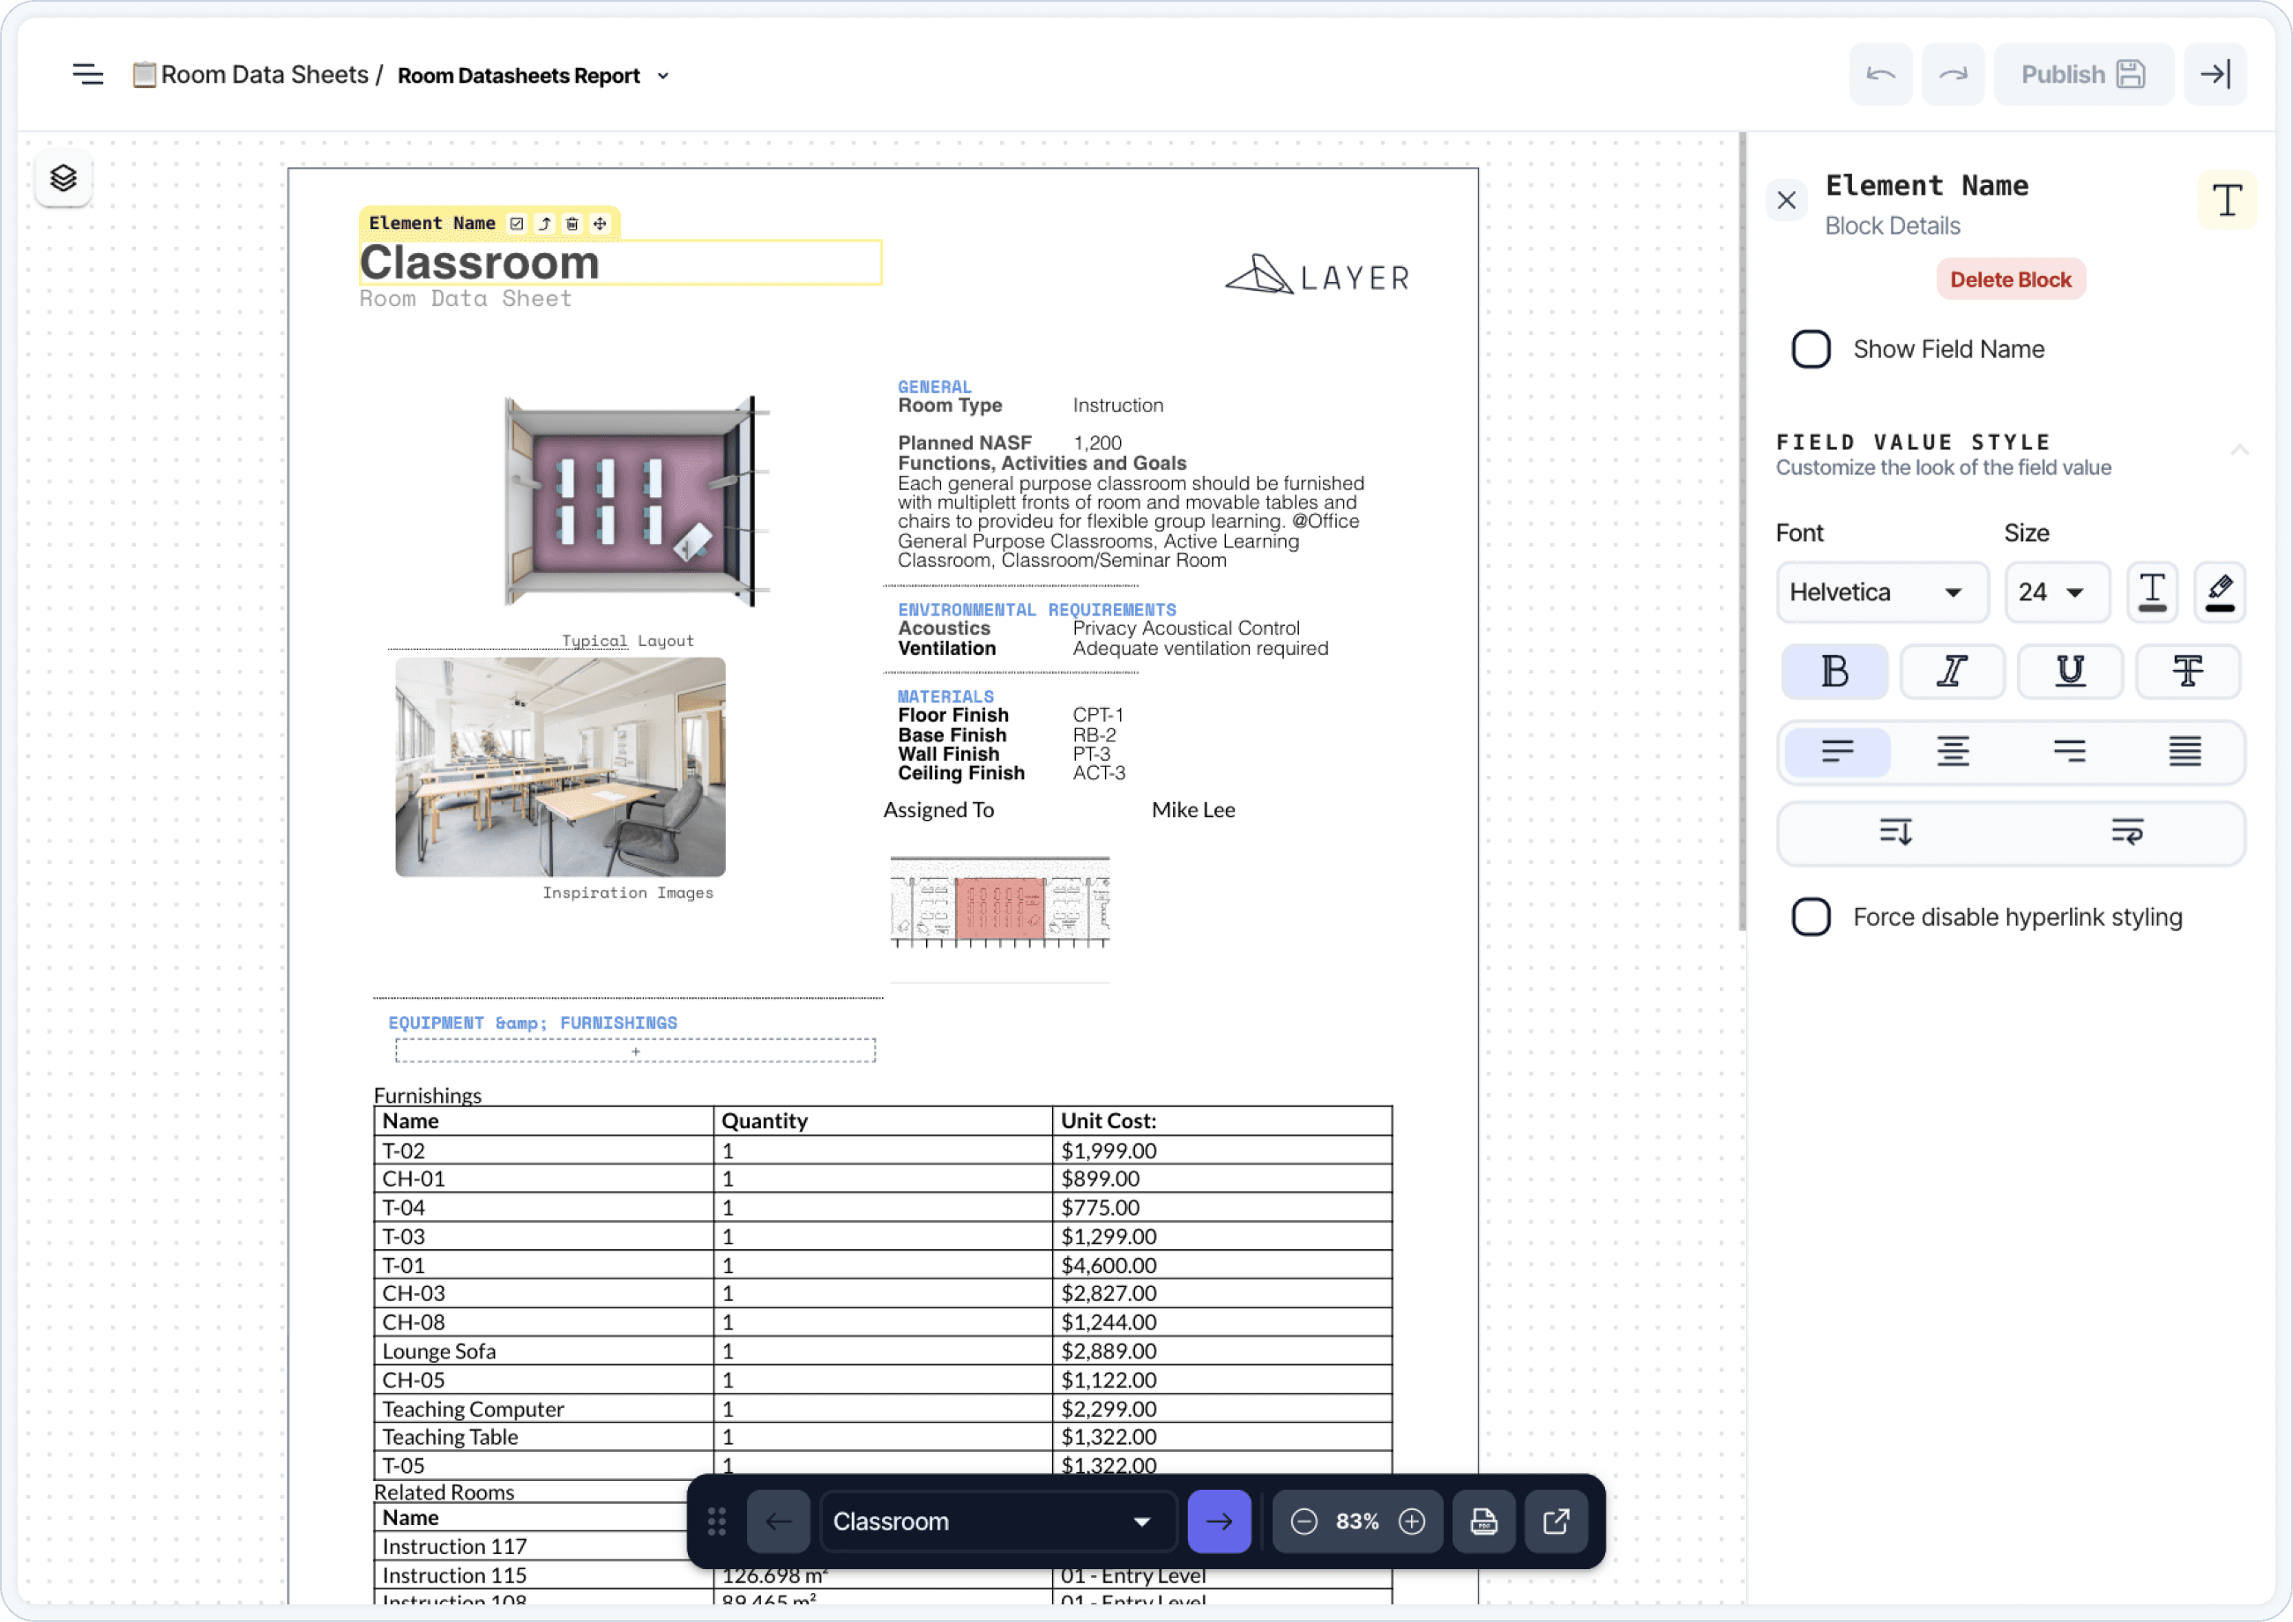Open report in new window
Screen dimensions: 2293x1622
(1556, 1522)
